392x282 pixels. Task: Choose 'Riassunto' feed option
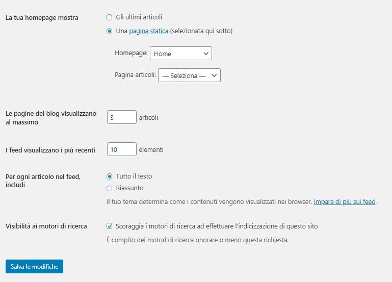109,188
